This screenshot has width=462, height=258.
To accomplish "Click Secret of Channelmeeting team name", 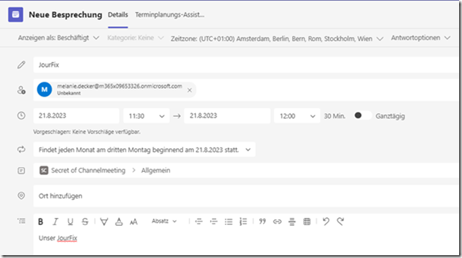I will [88, 171].
